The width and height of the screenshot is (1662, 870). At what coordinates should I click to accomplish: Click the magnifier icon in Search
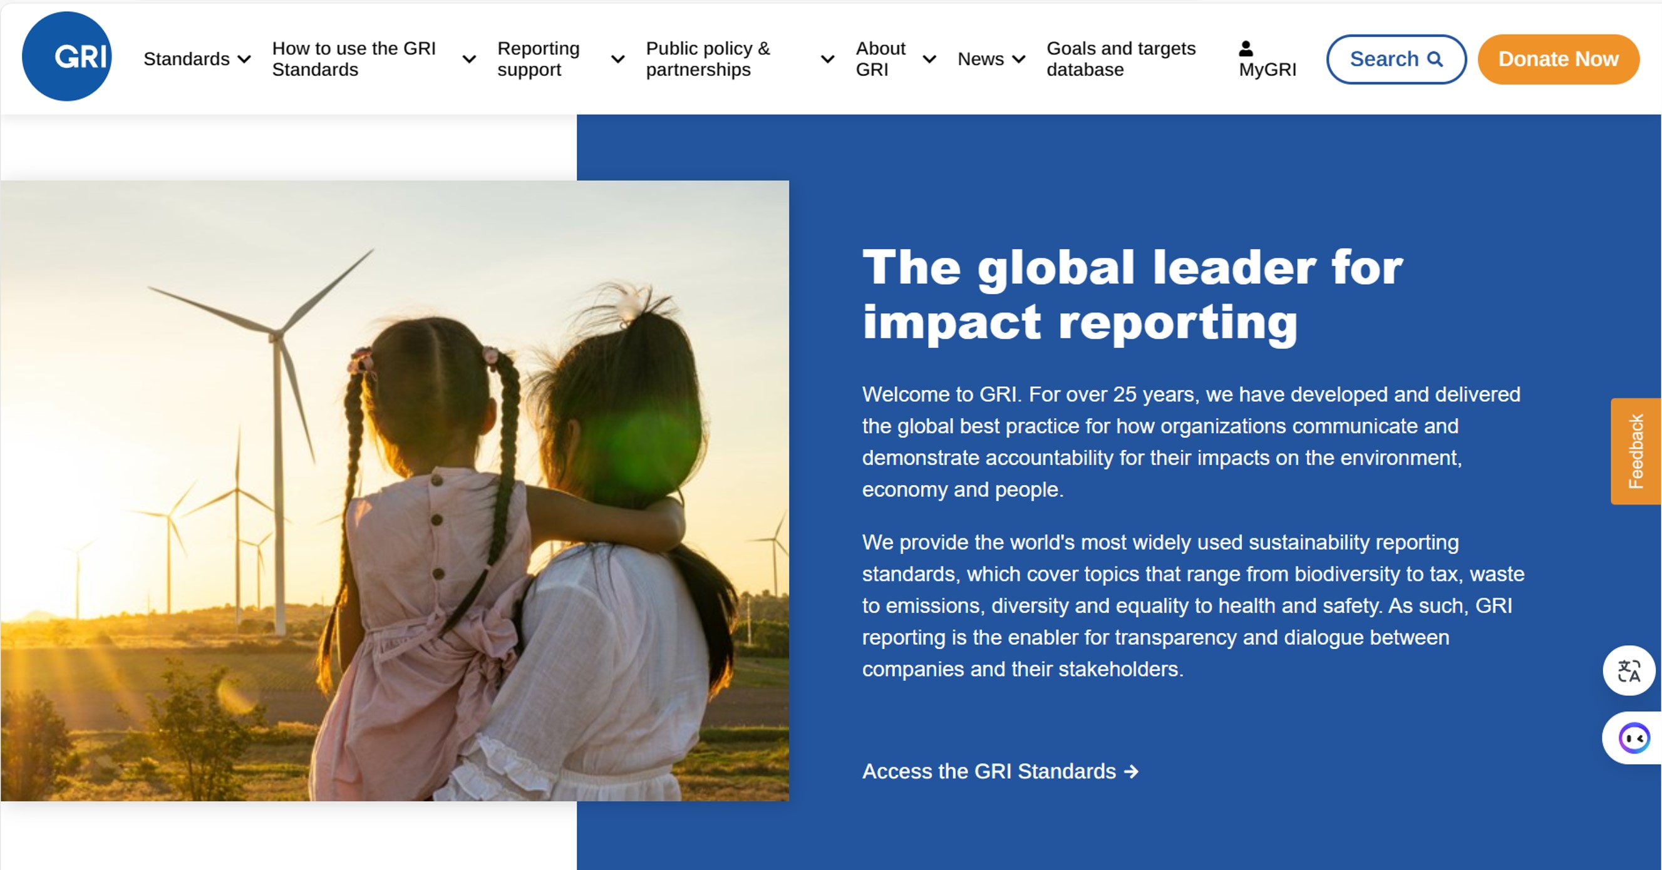pyautogui.click(x=1435, y=59)
